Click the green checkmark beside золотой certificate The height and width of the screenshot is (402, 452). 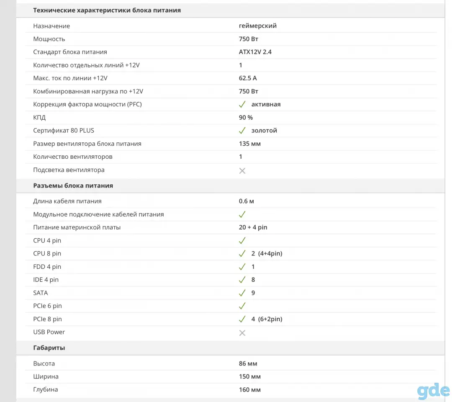(242, 131)
